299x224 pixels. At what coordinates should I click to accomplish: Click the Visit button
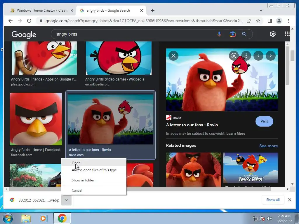(264, 121)
